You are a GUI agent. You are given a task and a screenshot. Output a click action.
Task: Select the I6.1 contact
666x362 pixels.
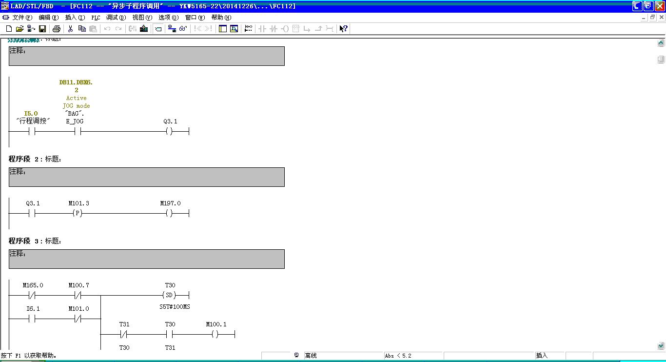click(32, 319)
